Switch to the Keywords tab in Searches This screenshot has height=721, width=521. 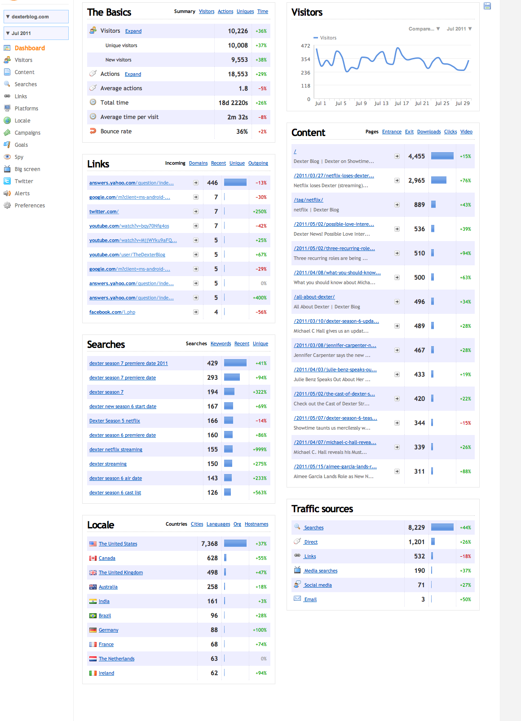[x=221, y=344]
